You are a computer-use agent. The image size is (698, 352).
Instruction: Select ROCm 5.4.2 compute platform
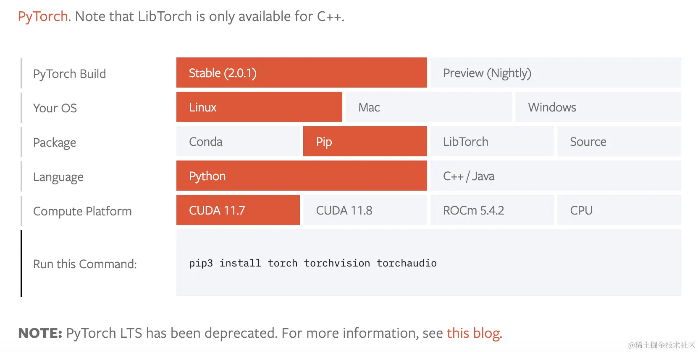pyautogui.click(x=492, y=210)
